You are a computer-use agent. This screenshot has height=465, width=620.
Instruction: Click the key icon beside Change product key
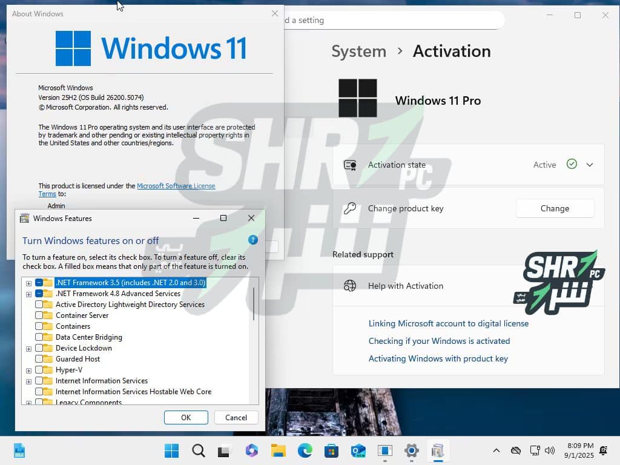tap(350, 208)
